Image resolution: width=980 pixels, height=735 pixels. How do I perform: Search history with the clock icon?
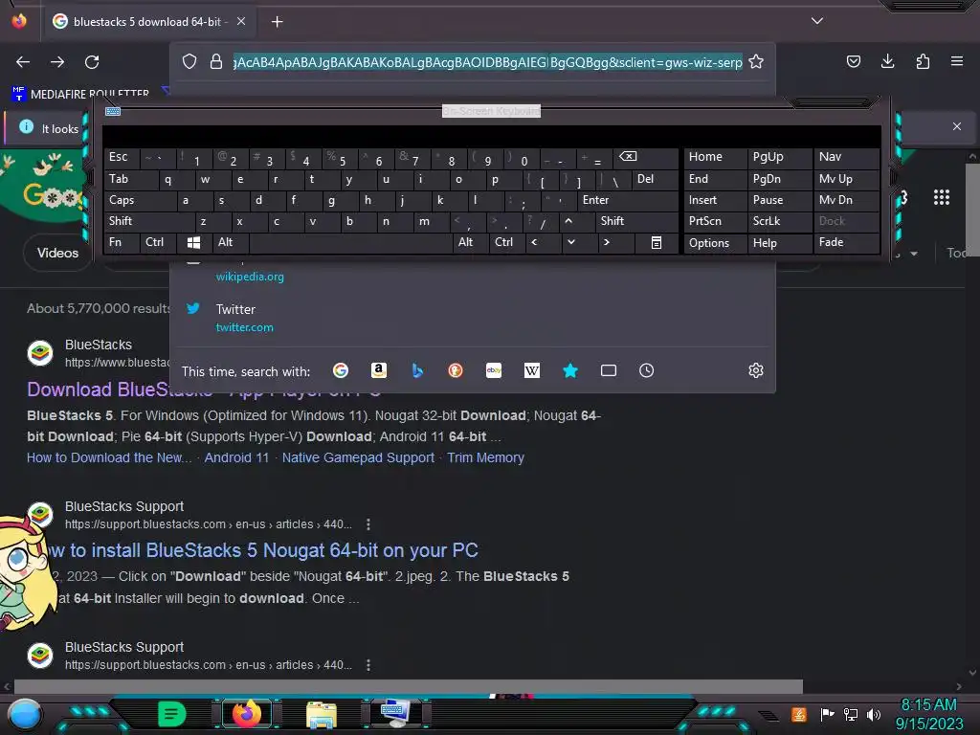click(x=646, y=370)
